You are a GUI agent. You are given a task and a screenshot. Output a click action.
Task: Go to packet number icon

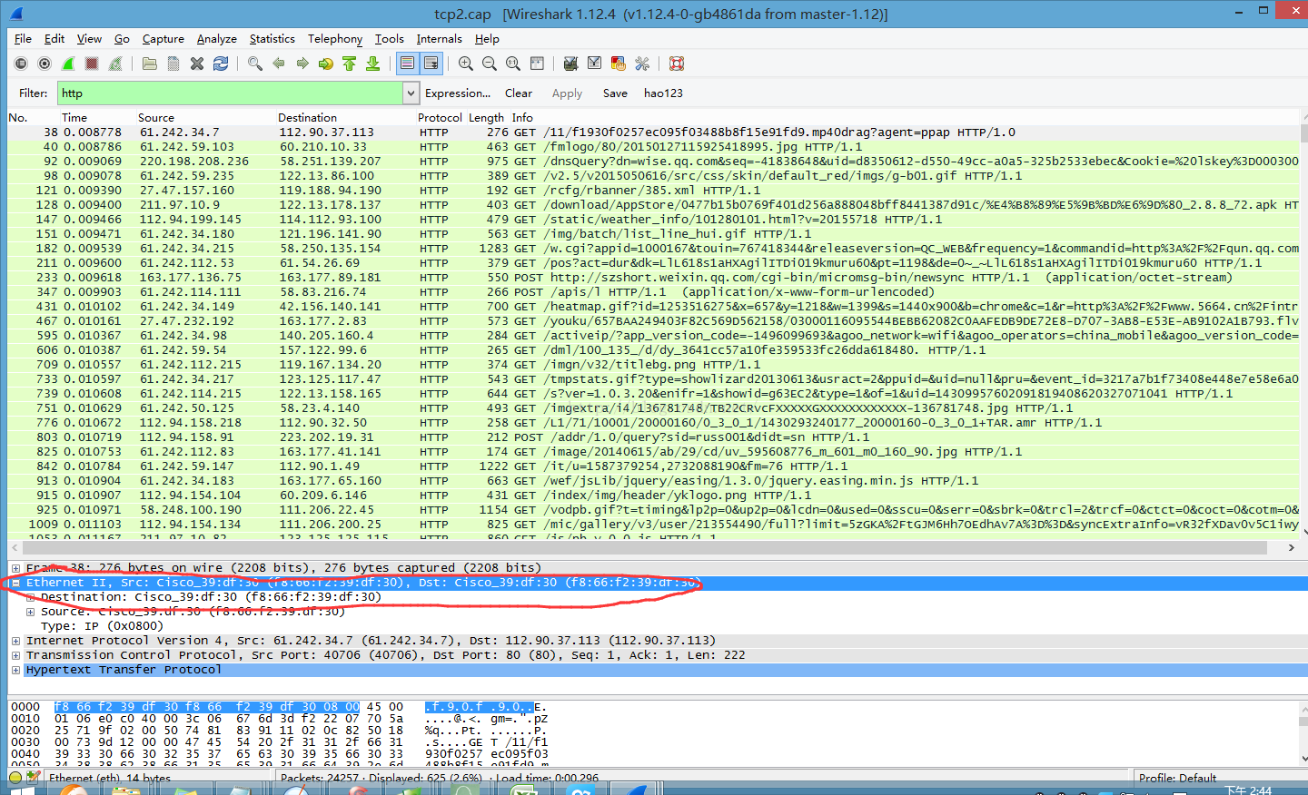(326, 64)
